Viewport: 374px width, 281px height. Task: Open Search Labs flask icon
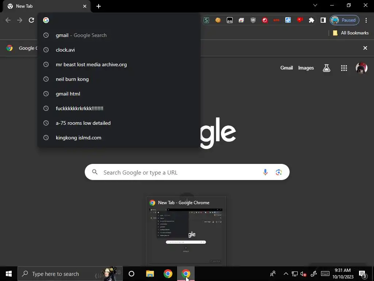[327, 68]
